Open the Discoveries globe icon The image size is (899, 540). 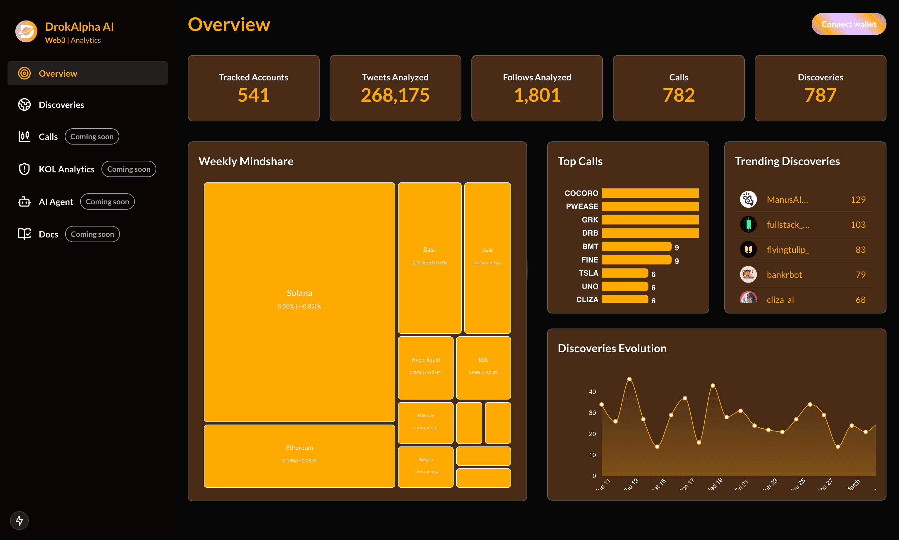click(x=24, y=105)
